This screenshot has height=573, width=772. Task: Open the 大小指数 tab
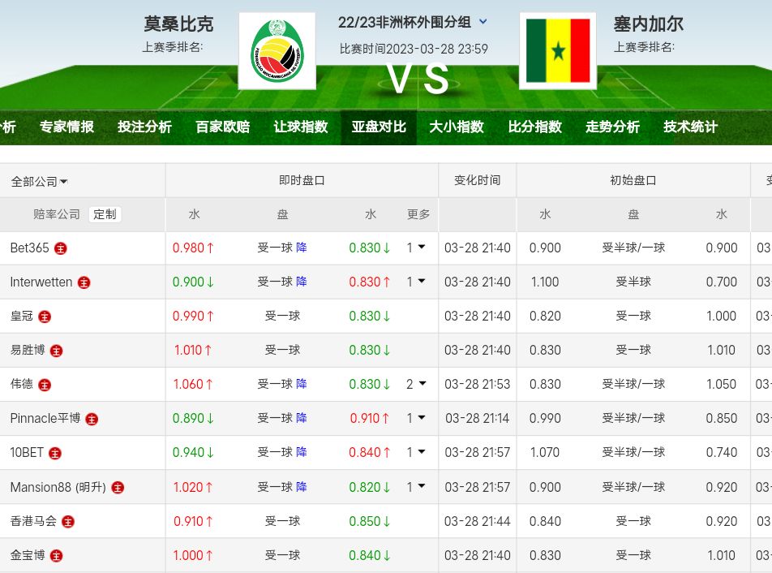click(456, 127)
